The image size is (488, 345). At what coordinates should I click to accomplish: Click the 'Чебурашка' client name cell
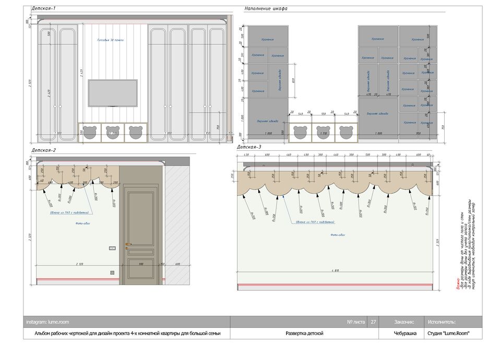click(404, 333)
